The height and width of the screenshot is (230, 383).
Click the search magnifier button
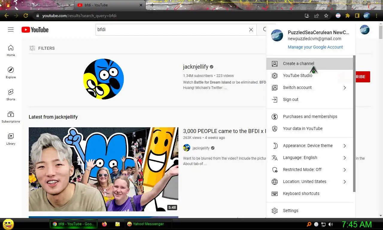tap(265, 29)
